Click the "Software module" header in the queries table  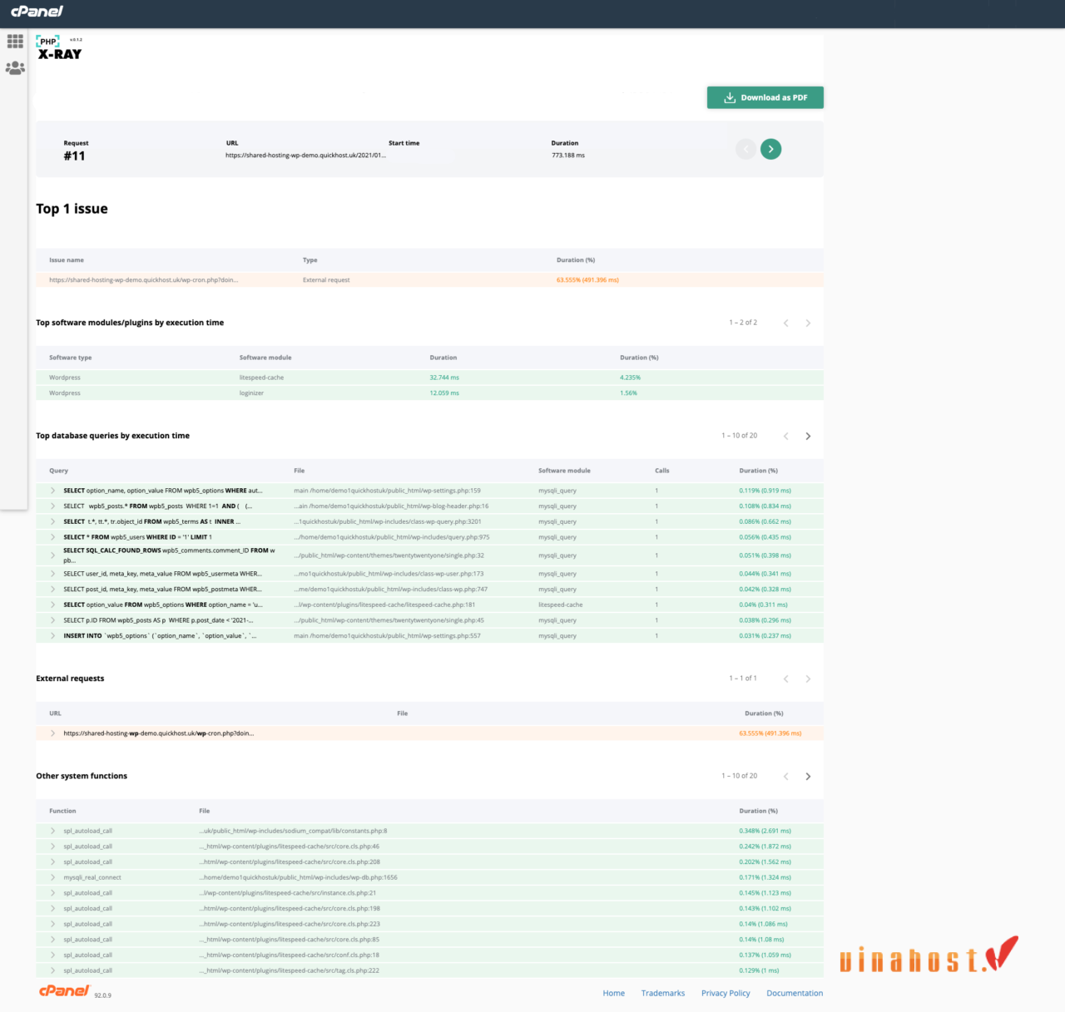564,471
